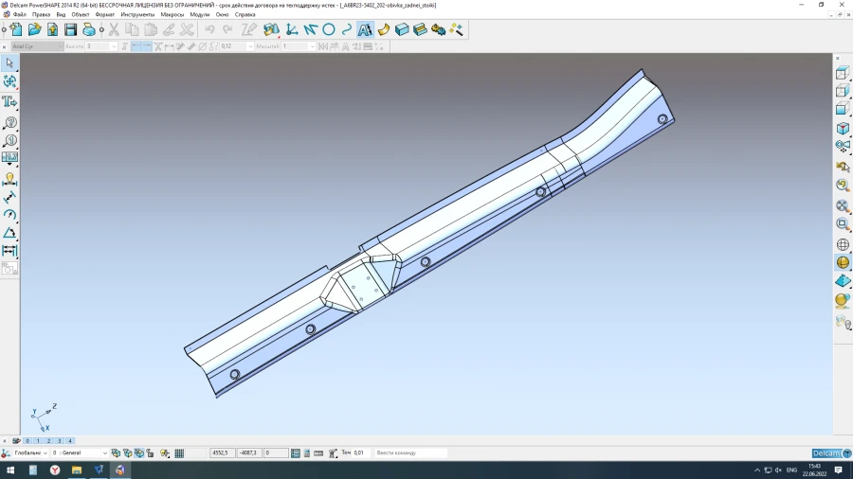Open the Глобально workplane dropdown
This screenshot has height=479, width=853.
coord(45,453)
